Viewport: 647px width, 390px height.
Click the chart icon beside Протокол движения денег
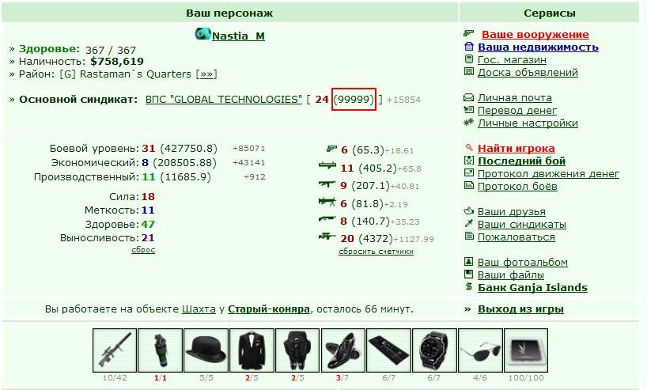pyautogui.click(x=469, y=173)
